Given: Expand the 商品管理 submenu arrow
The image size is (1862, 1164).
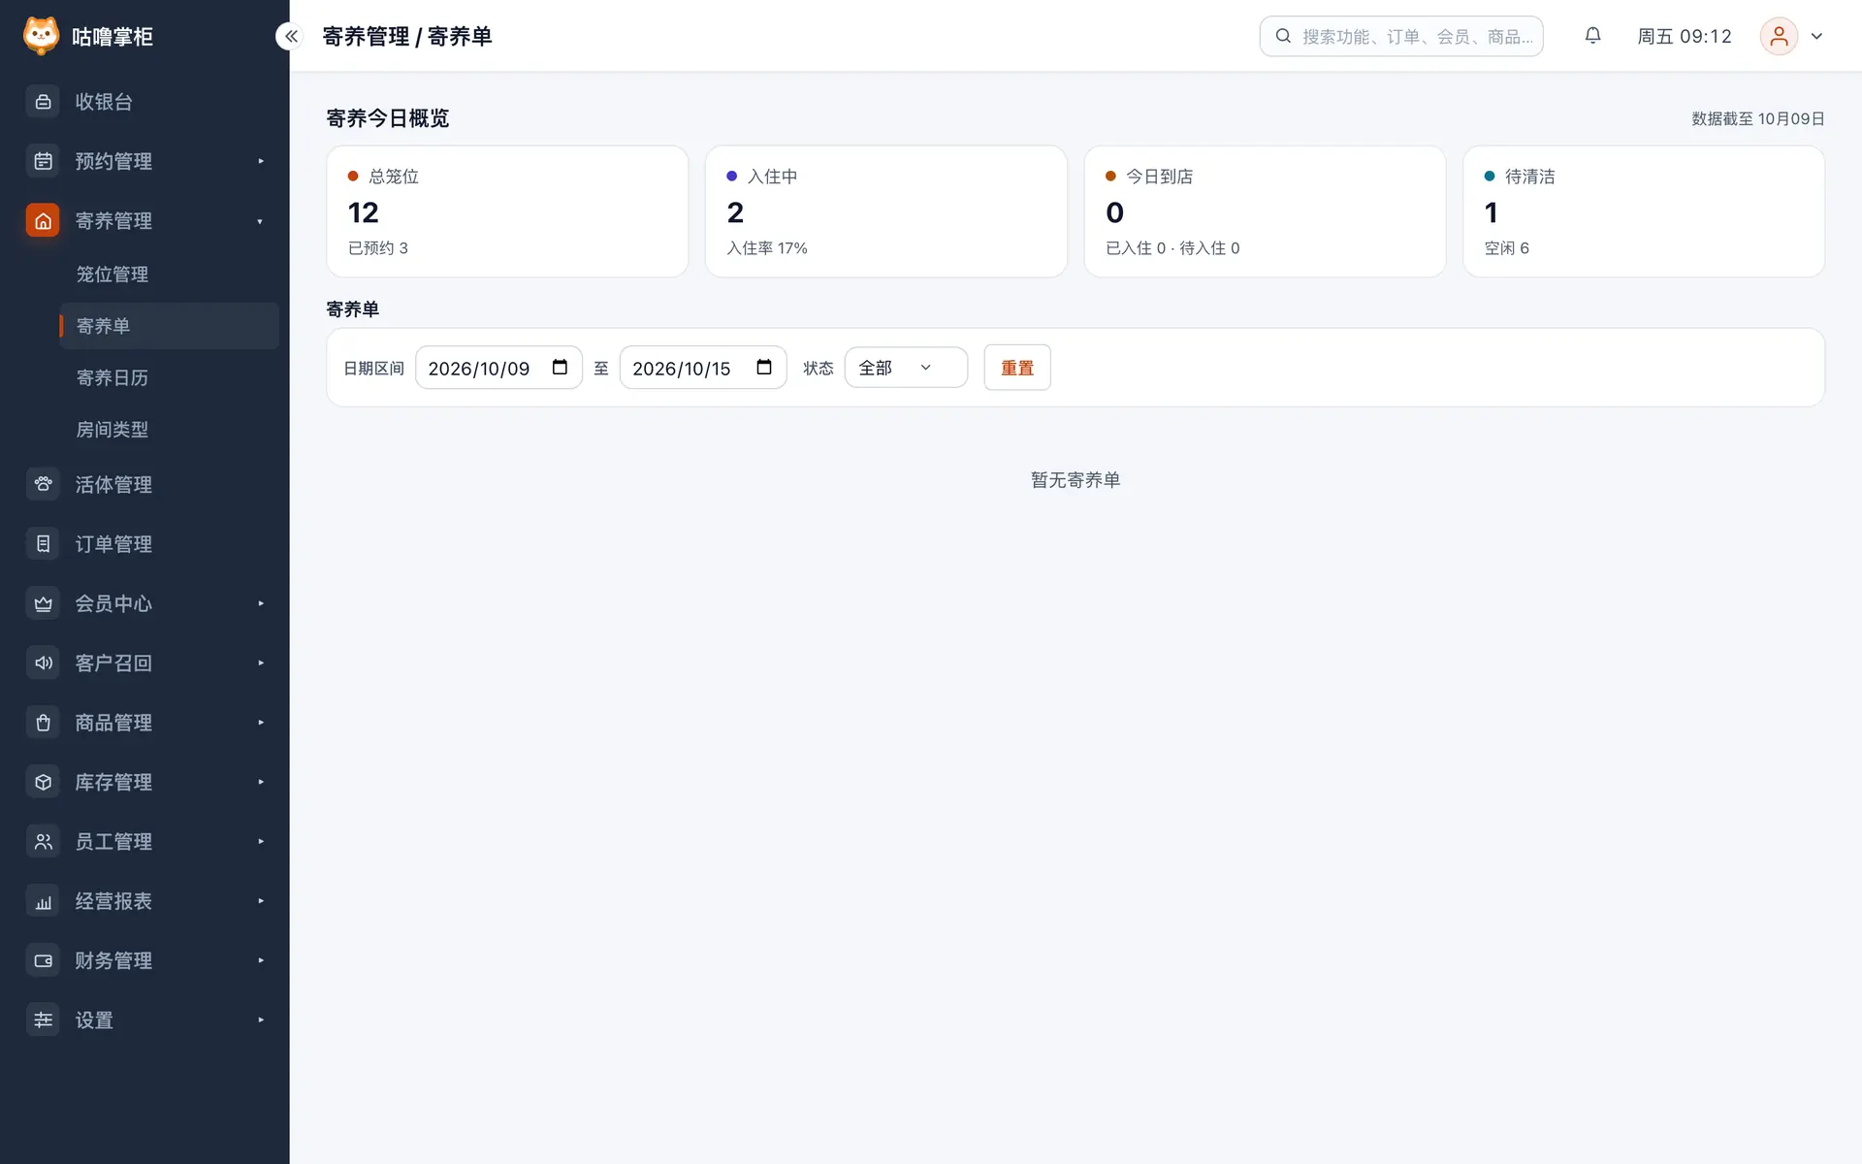Looking at the screenshot, I should (261, 723).
